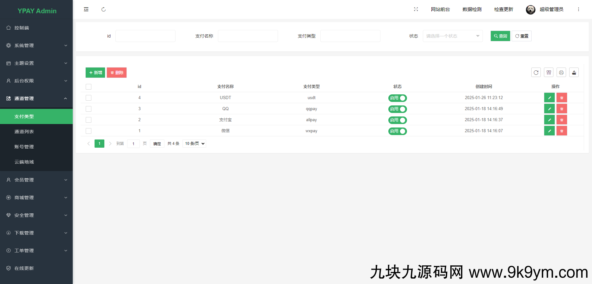Switch to 通道列表 in the sidebar
Image resolution: width=592 pixels, height=284 pixels.
point(24,132)
